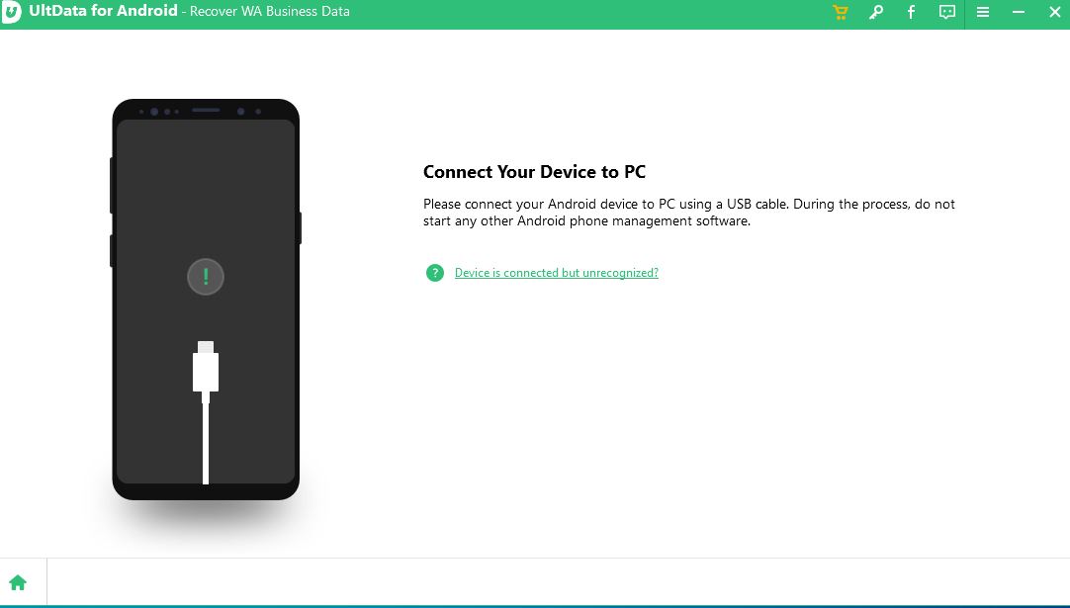Open the feedback chat icon
This screenshot has height=608, width=1070.
(946, 12)
